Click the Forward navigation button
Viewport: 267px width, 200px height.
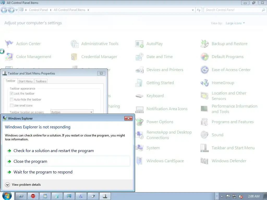tap(11, 10)
